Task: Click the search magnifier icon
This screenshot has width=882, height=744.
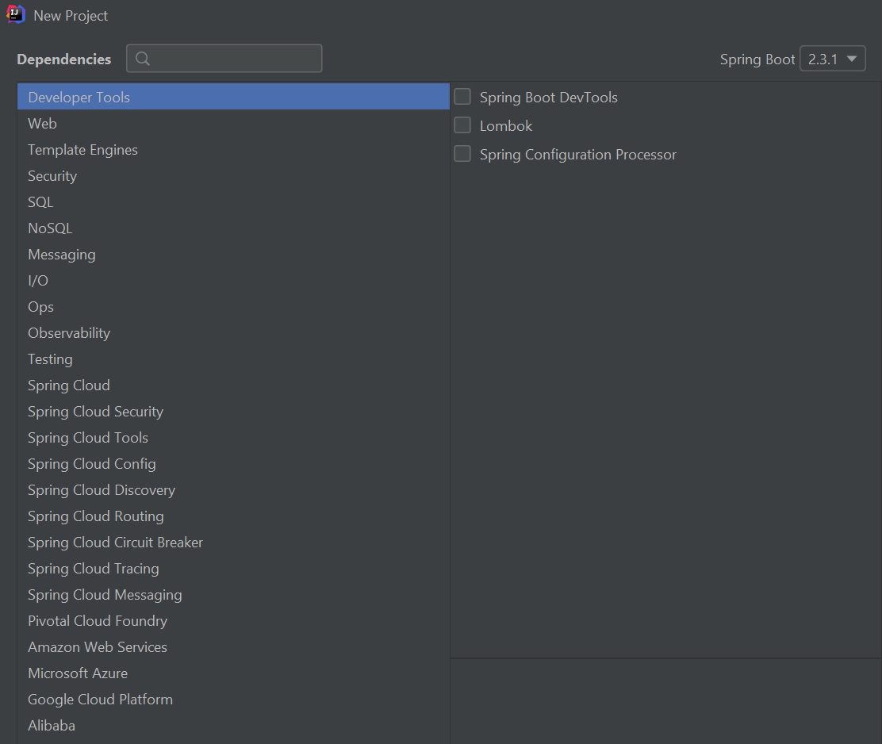Action: [143, 59]
